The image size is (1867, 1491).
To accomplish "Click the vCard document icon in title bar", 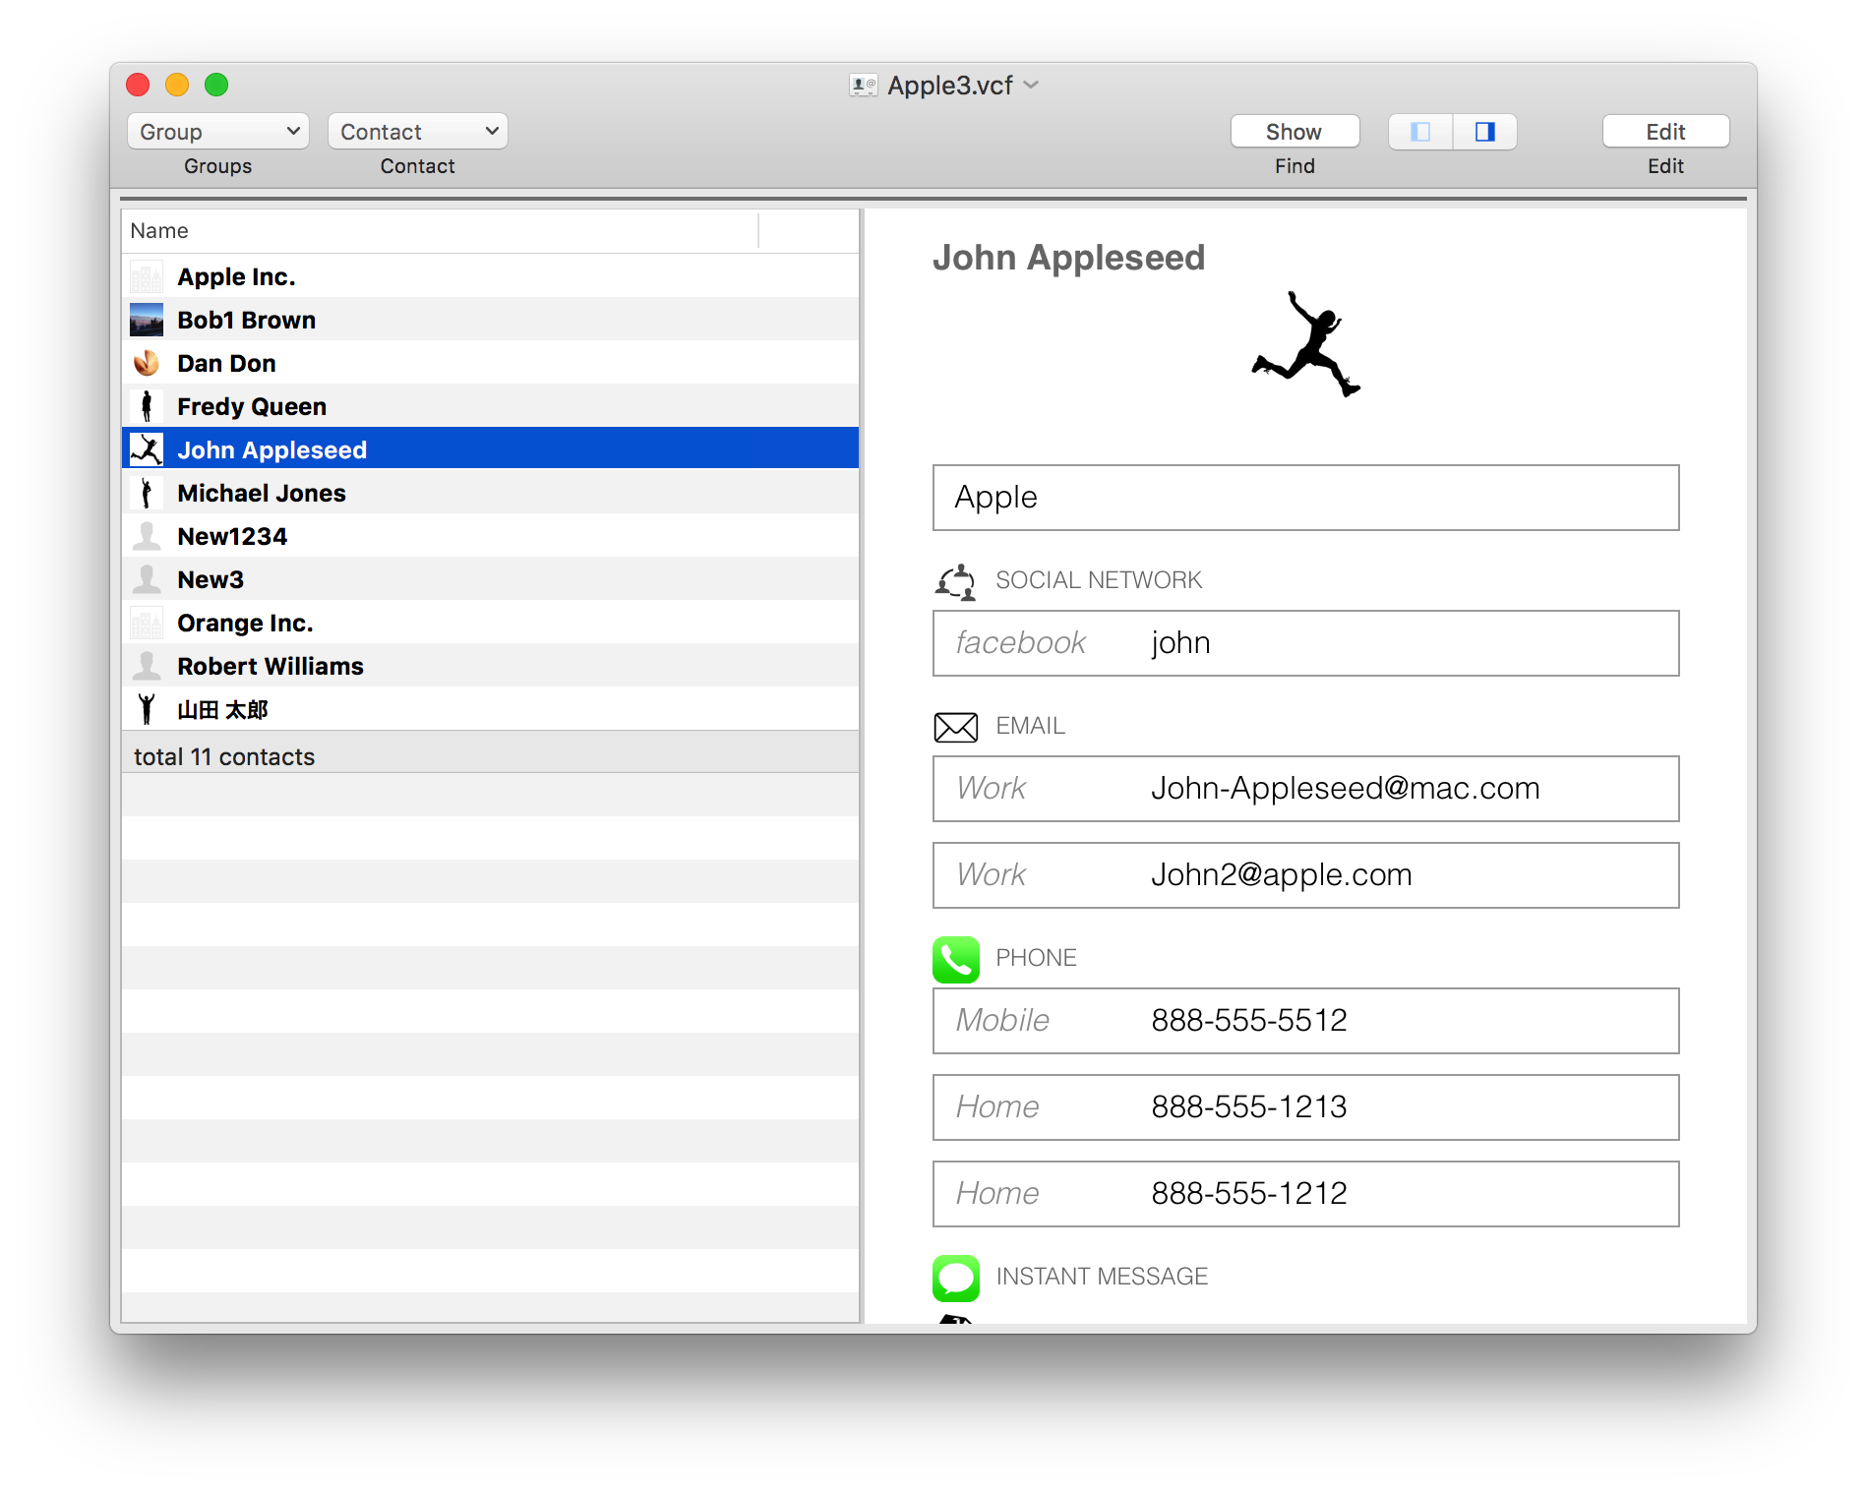I will 863,86.
